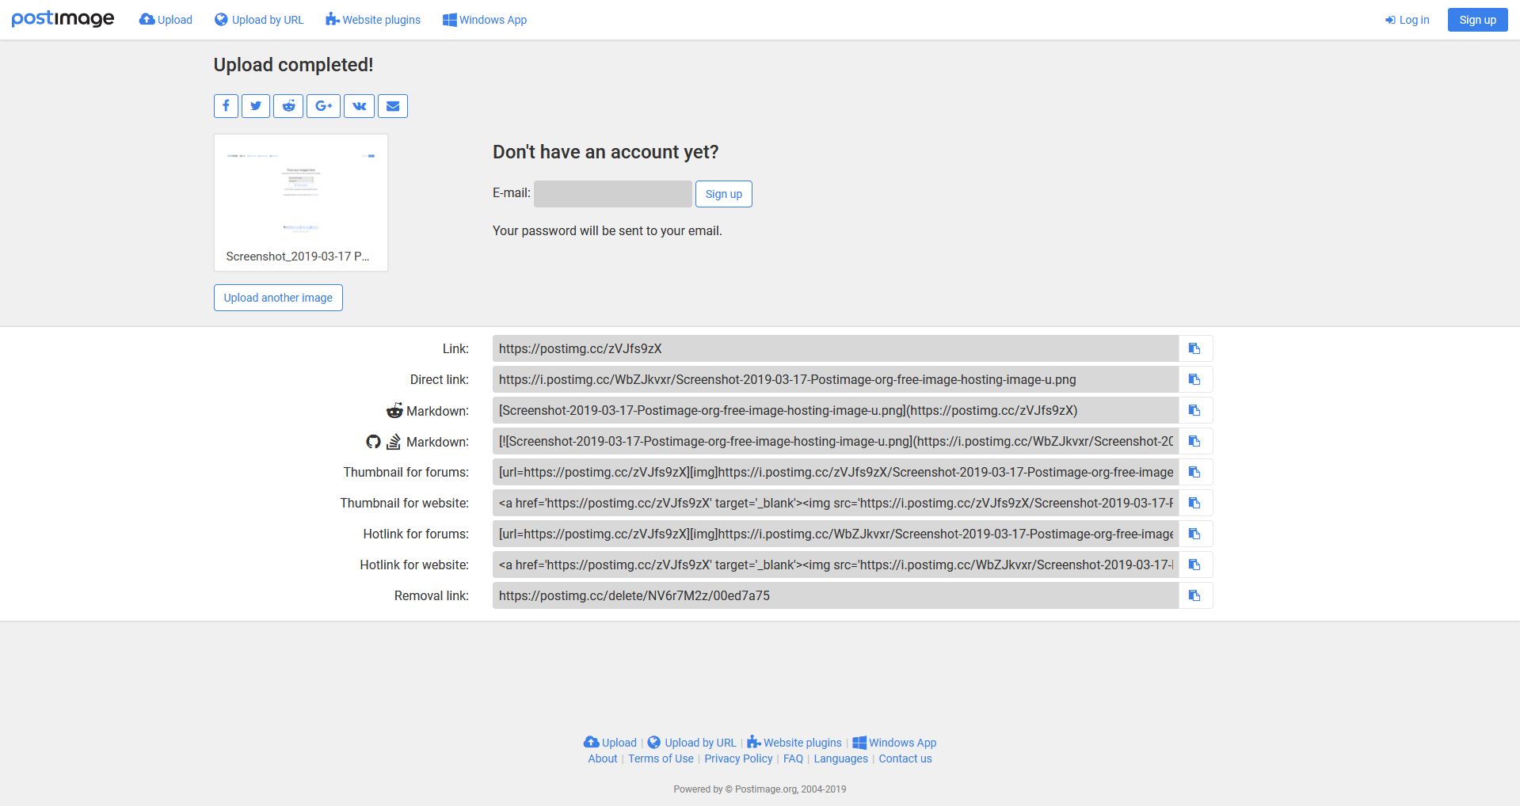Open Upload in top navigation
This screenshot has height=806, width=1520.
pyautogui.click(x=166, y=20)
